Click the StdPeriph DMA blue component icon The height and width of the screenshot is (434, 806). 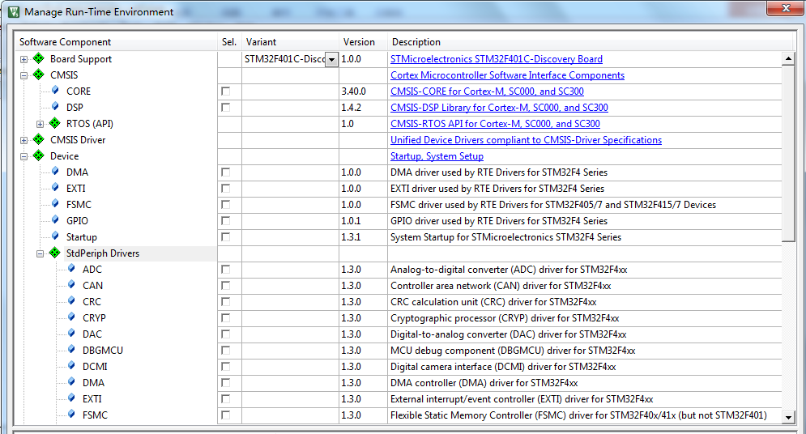point(71,382)
